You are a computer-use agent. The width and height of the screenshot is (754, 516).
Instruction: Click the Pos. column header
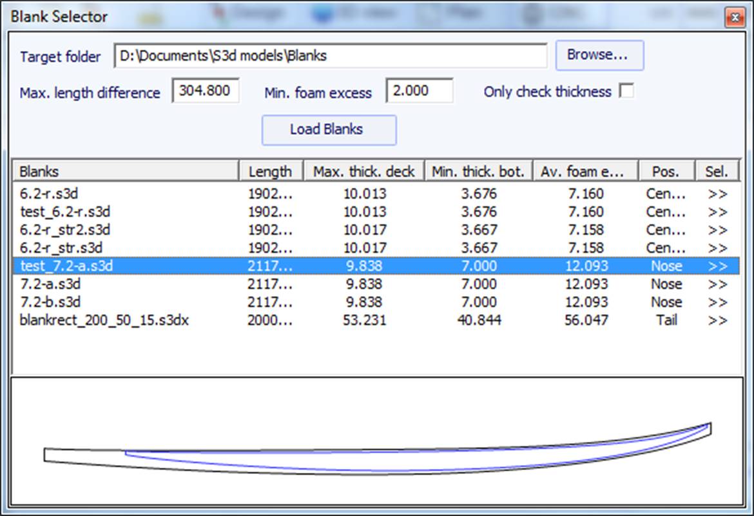coord(666,172)
